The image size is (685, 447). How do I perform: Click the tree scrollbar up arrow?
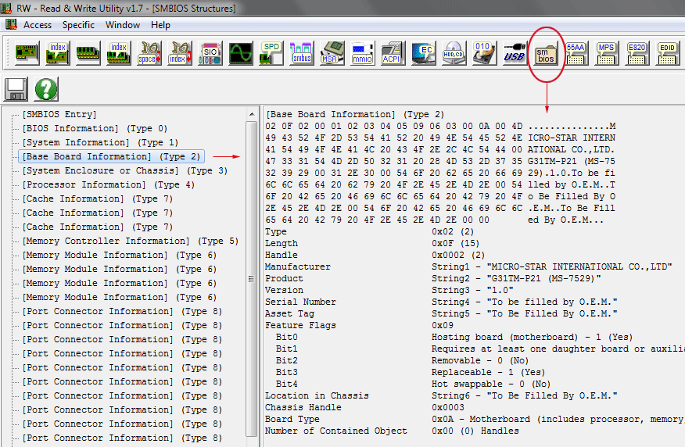point(252,115)
